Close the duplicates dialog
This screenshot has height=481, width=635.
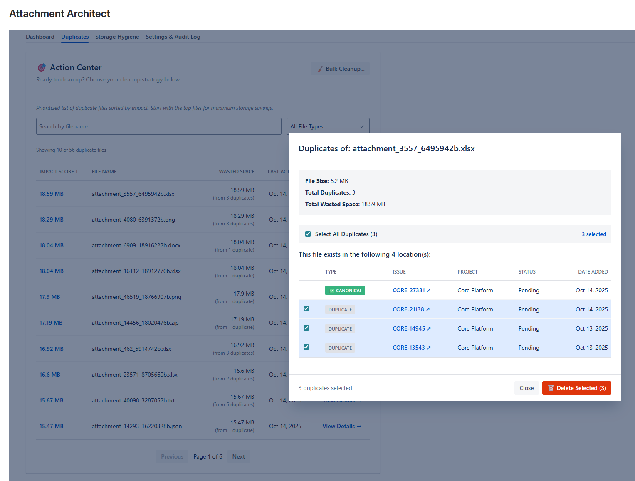point(526,388)
